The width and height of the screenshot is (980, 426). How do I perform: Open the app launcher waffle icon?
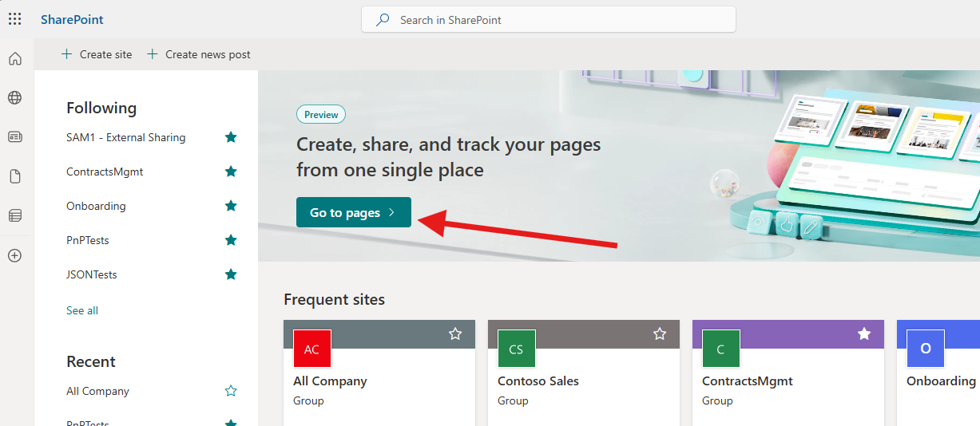click(14, 19)
